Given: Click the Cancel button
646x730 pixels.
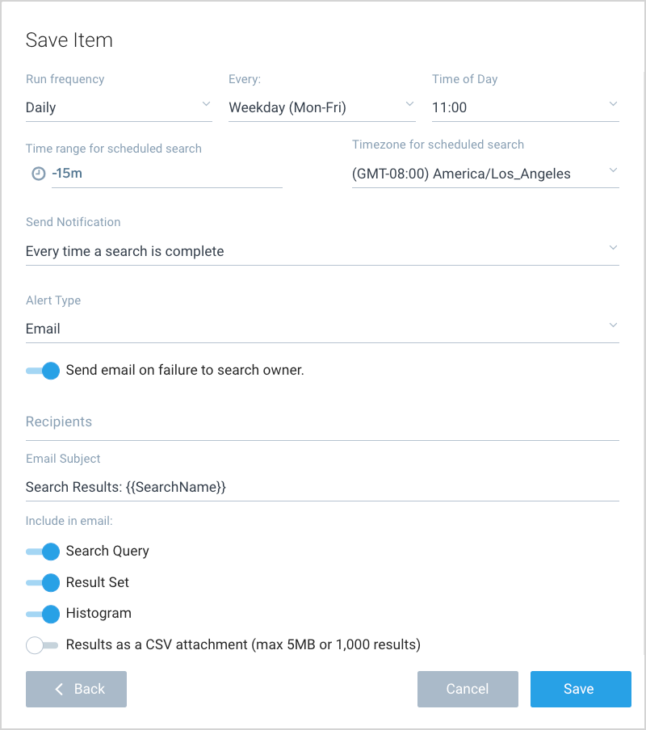Looking at the screenshot, I should pyautogui.click(x=468, y=689).
